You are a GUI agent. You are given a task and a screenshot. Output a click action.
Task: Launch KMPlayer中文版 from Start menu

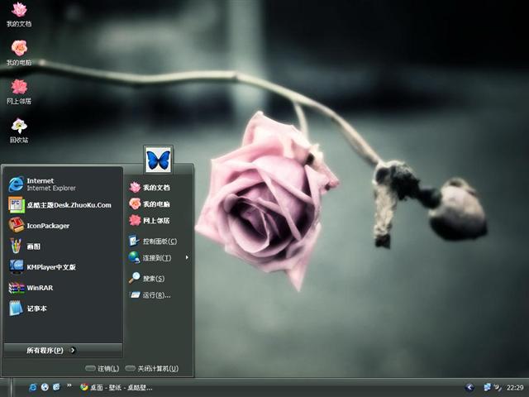pyautogui.click(x=64, y=267)
